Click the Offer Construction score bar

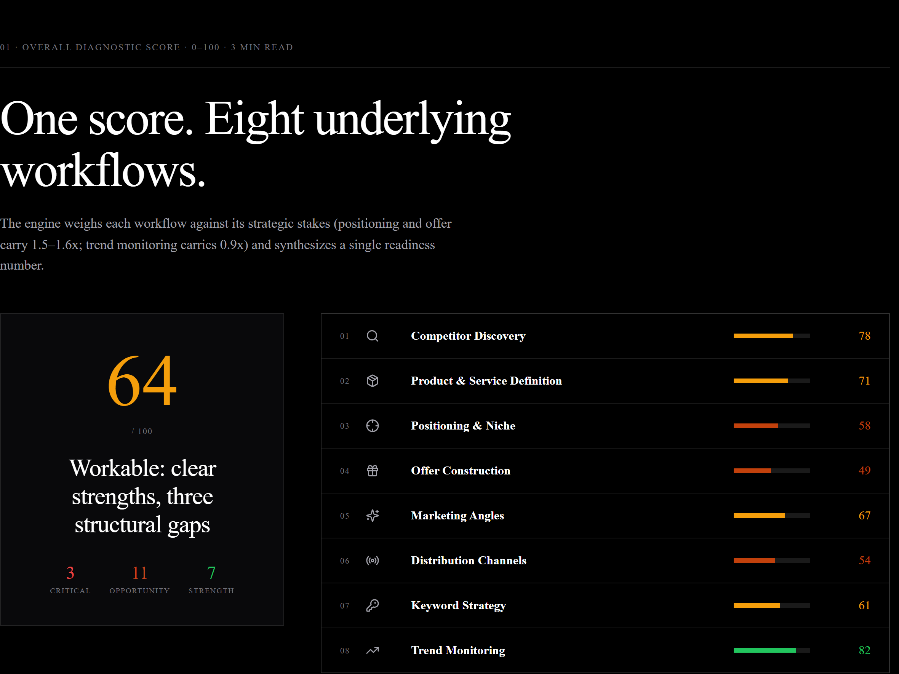tap(771, 470)
